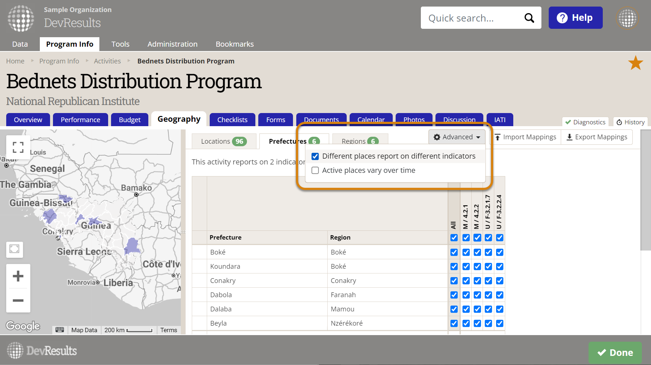
Task: Open the Bookmarks menu
Action: pyautogui.click(x=235, y=44)
